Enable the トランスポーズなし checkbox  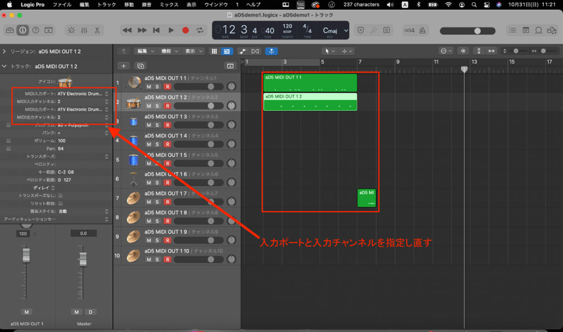coord(60,195)
